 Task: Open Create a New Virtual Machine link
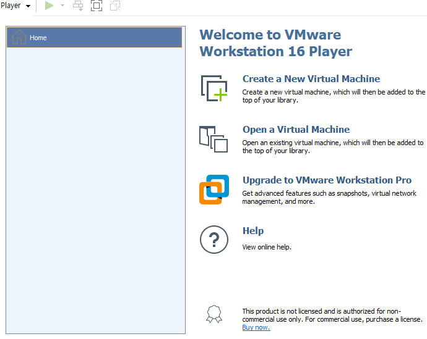coord(311,79)
